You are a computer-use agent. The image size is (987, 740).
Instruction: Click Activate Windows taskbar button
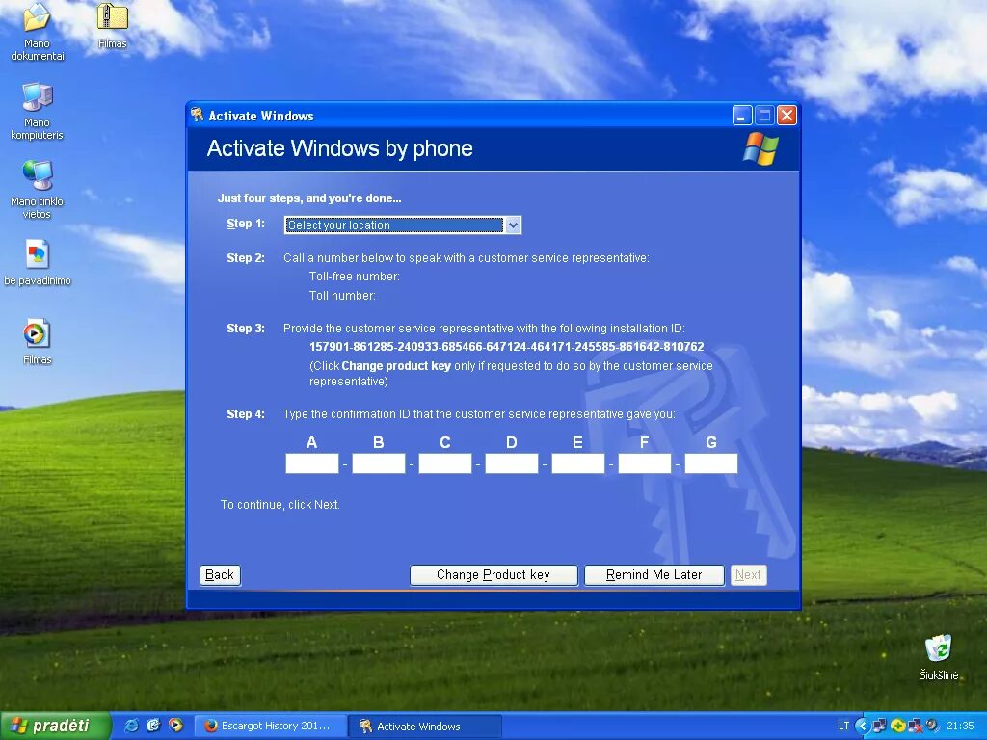coord(425,727)
